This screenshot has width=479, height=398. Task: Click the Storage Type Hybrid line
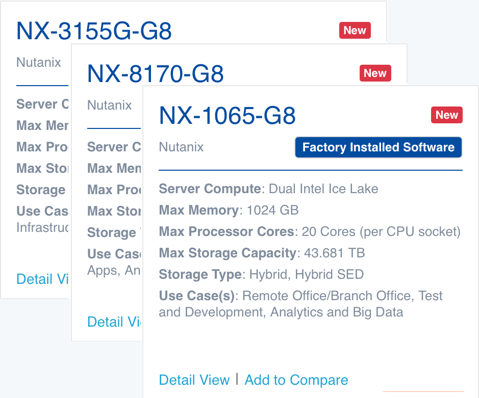coord(261,275)
